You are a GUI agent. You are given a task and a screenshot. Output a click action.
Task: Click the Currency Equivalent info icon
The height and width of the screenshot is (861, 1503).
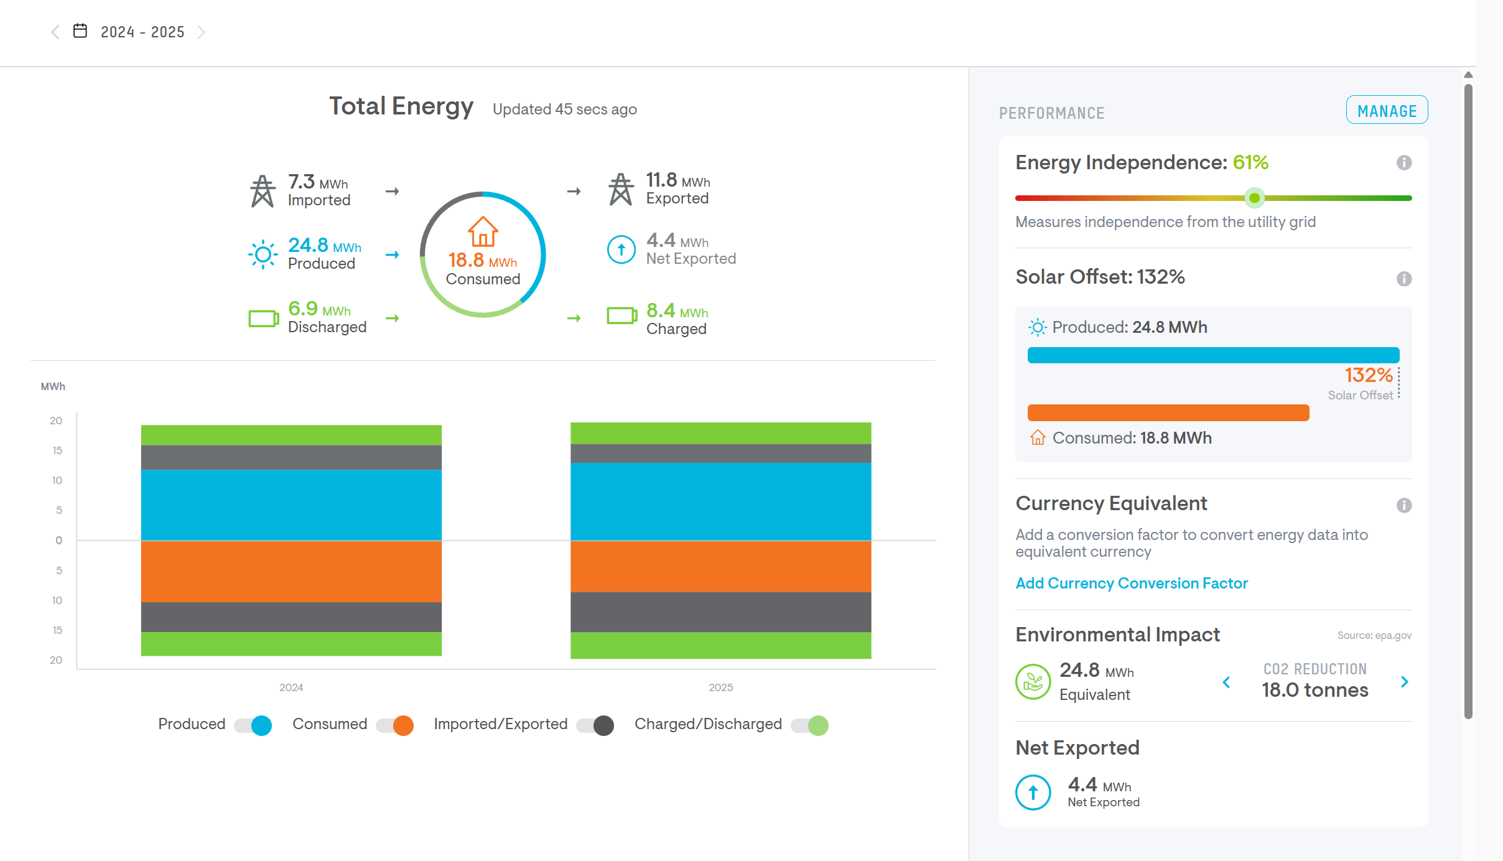click(x=1403, y=505)
